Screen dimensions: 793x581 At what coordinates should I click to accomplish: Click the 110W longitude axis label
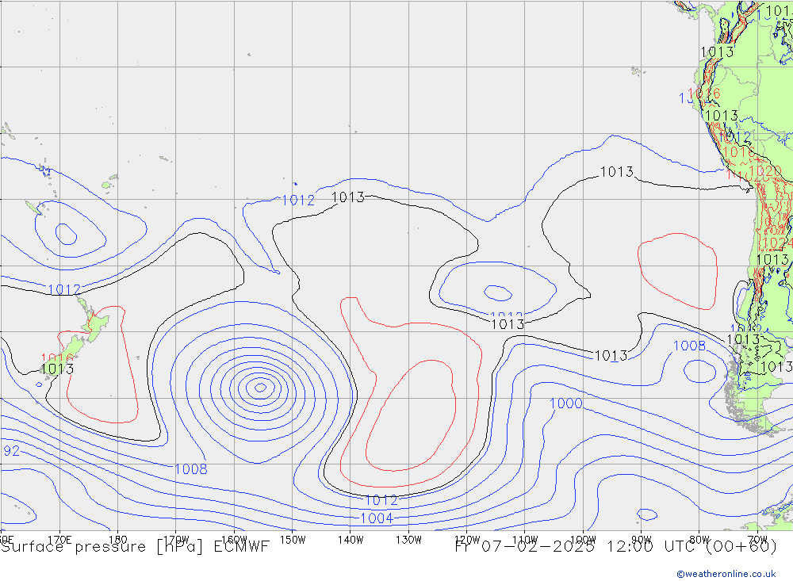click(x=525, y=540)
